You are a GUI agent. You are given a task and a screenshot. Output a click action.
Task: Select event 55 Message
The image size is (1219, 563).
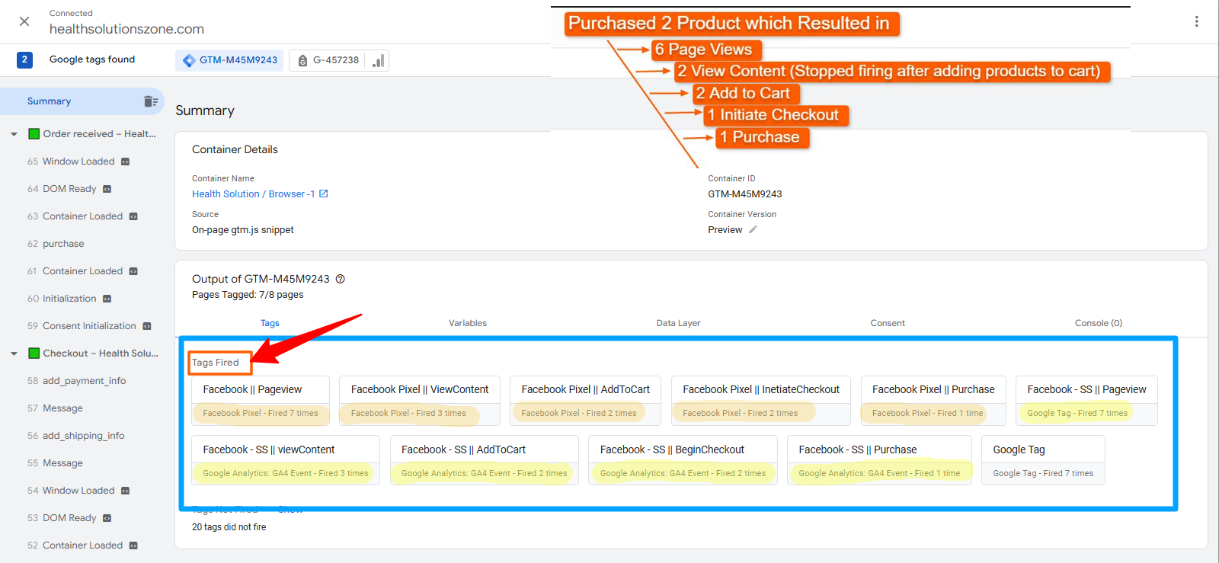[x=55, y=463]
